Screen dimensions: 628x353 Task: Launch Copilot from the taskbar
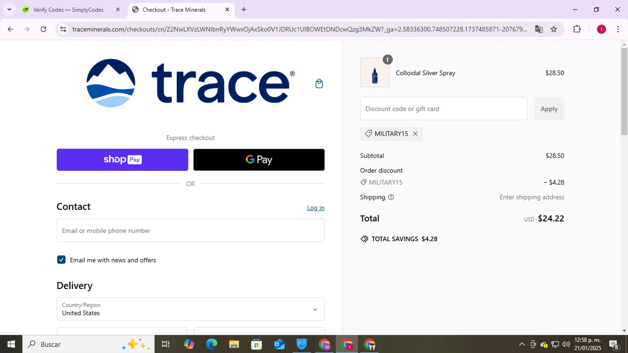(189, 344)
